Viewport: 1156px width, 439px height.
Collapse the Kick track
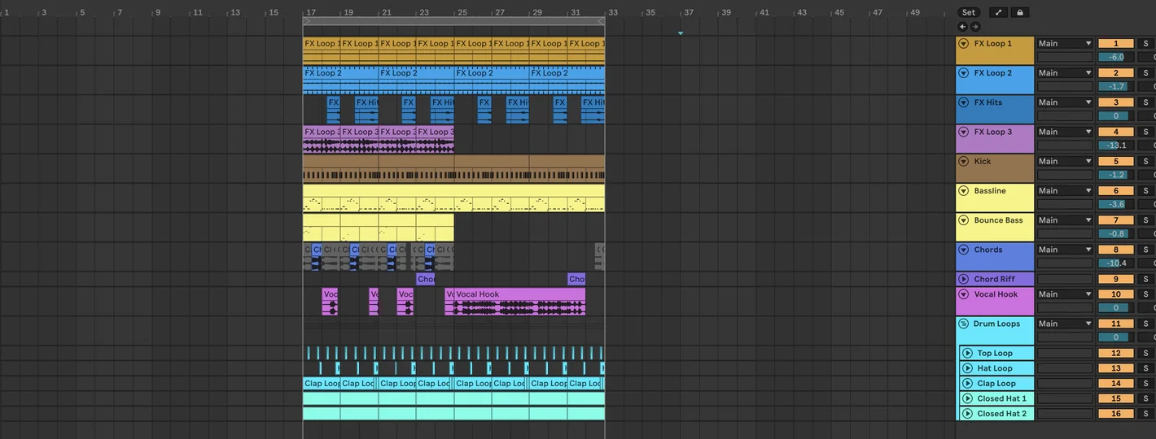tap(964, 161)
